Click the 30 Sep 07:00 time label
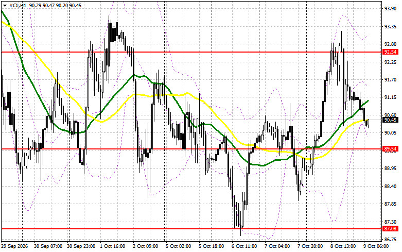 tap(48, 246)
